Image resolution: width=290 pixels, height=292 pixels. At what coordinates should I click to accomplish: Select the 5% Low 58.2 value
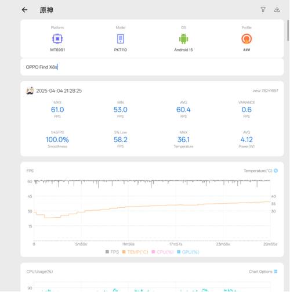pos(121,139)
